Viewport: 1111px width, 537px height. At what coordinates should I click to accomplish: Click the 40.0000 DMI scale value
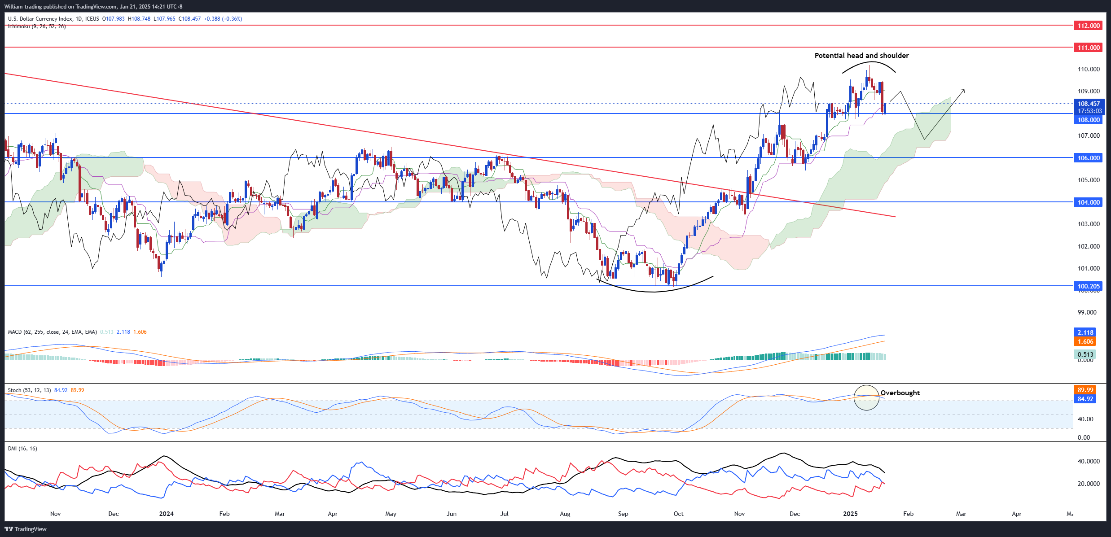point(1089,461)
